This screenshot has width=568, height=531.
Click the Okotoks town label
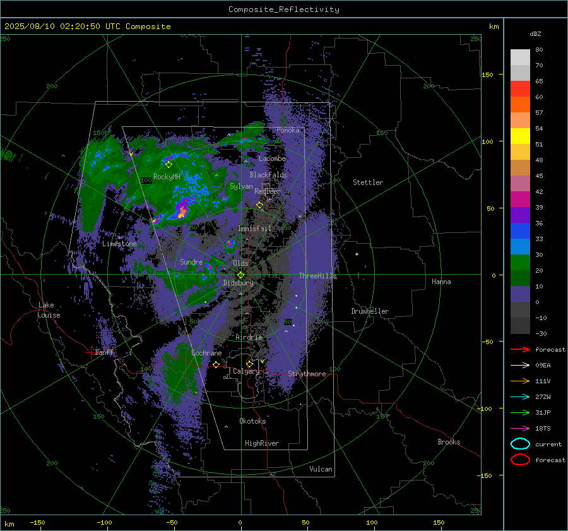pos(252,421)
